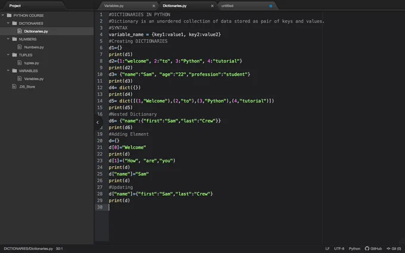The image size is (405, 253).
Task: Open Variables.py in the project tree
Action: [x=34, y=79]
